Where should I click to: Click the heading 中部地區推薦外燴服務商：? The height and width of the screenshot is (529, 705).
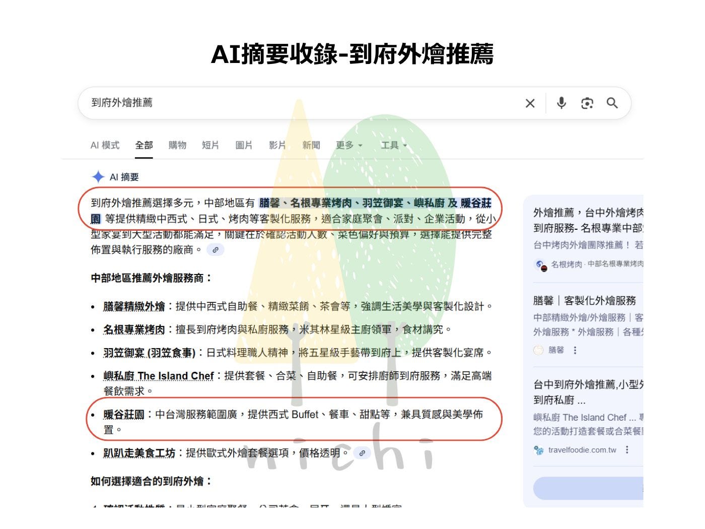coord(152,278)
